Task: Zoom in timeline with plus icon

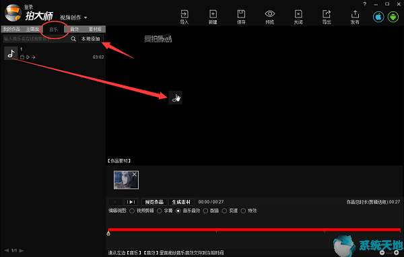Action: 397,252
